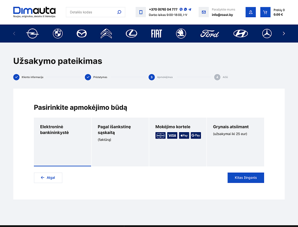Show previous brands in the carousel
Screen dimensions: 298x227
14,33
